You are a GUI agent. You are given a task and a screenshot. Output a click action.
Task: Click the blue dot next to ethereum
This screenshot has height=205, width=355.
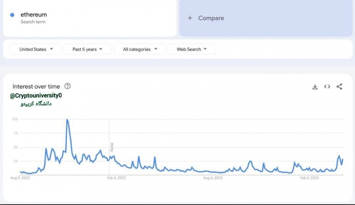click(12, 15)
